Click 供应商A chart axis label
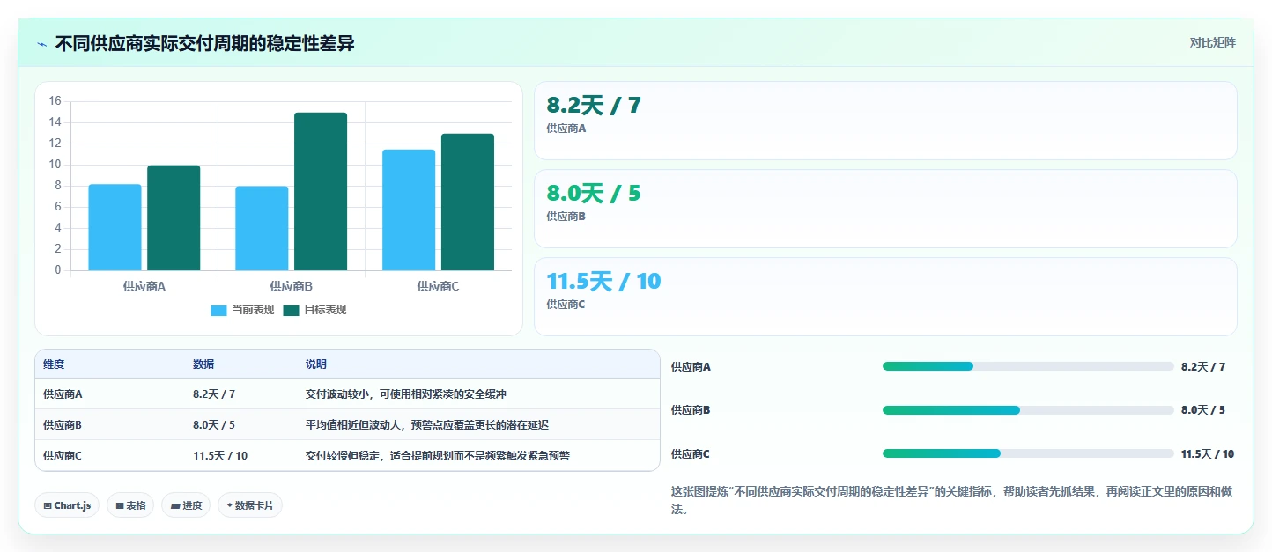The height and width of the screenshot is (552, 1272). (x=144, y=286)
